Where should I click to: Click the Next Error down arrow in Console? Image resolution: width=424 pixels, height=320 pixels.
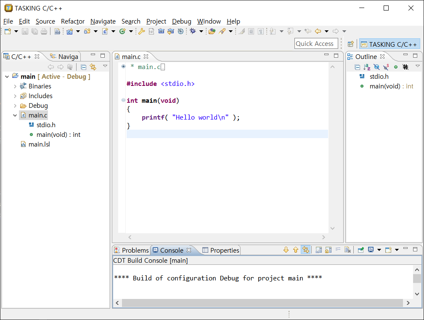click(286, 250)
